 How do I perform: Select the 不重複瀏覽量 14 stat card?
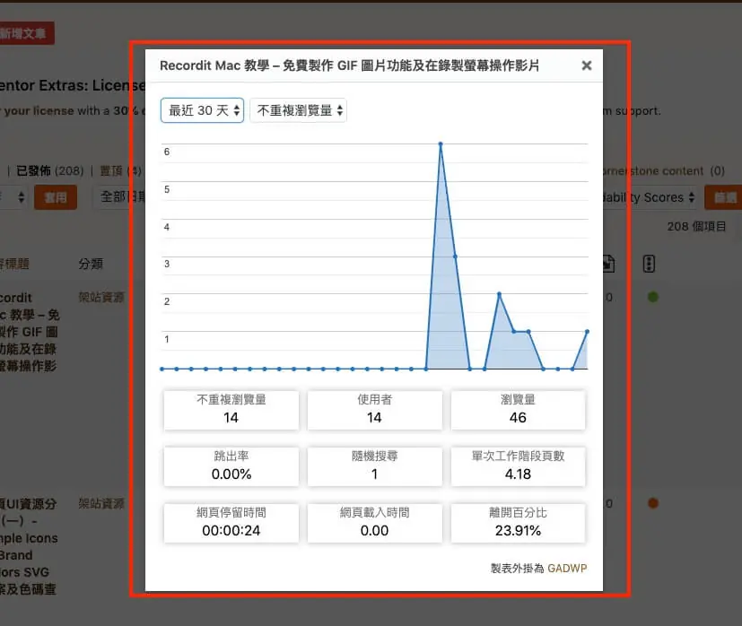pyautogui.click(x=231, y=410)
